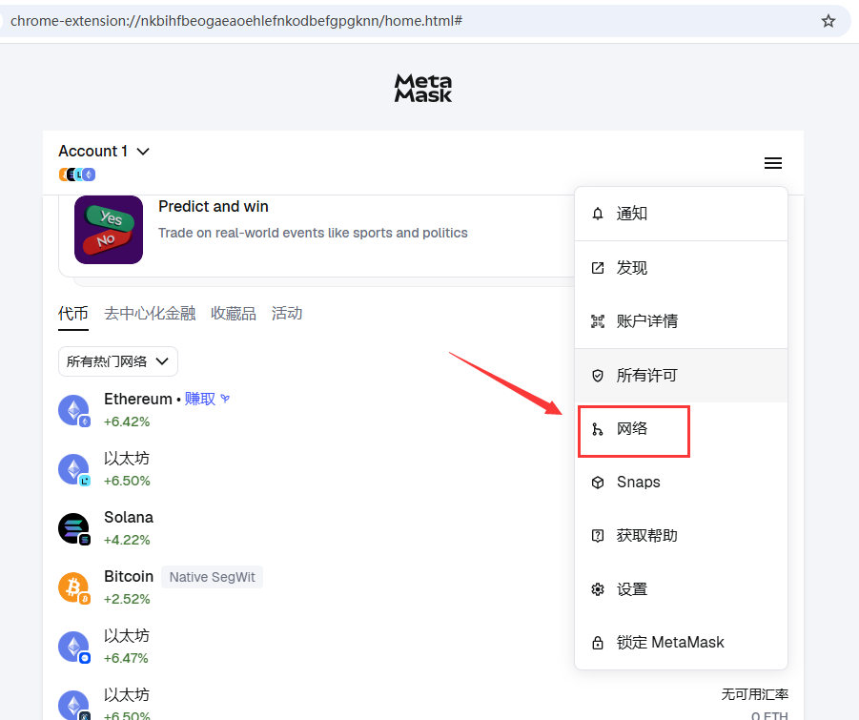
Task: Click the Trade on real-world events description
Action: point(313,233)
